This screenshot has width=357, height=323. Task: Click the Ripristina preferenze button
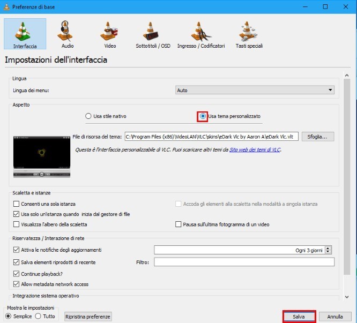pos(88,317)
